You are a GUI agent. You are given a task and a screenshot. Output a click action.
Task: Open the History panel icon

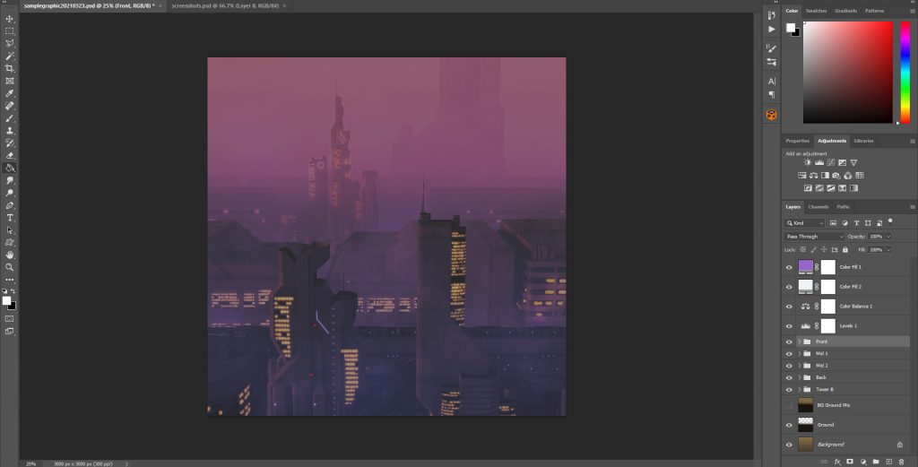tap(772, 16)
